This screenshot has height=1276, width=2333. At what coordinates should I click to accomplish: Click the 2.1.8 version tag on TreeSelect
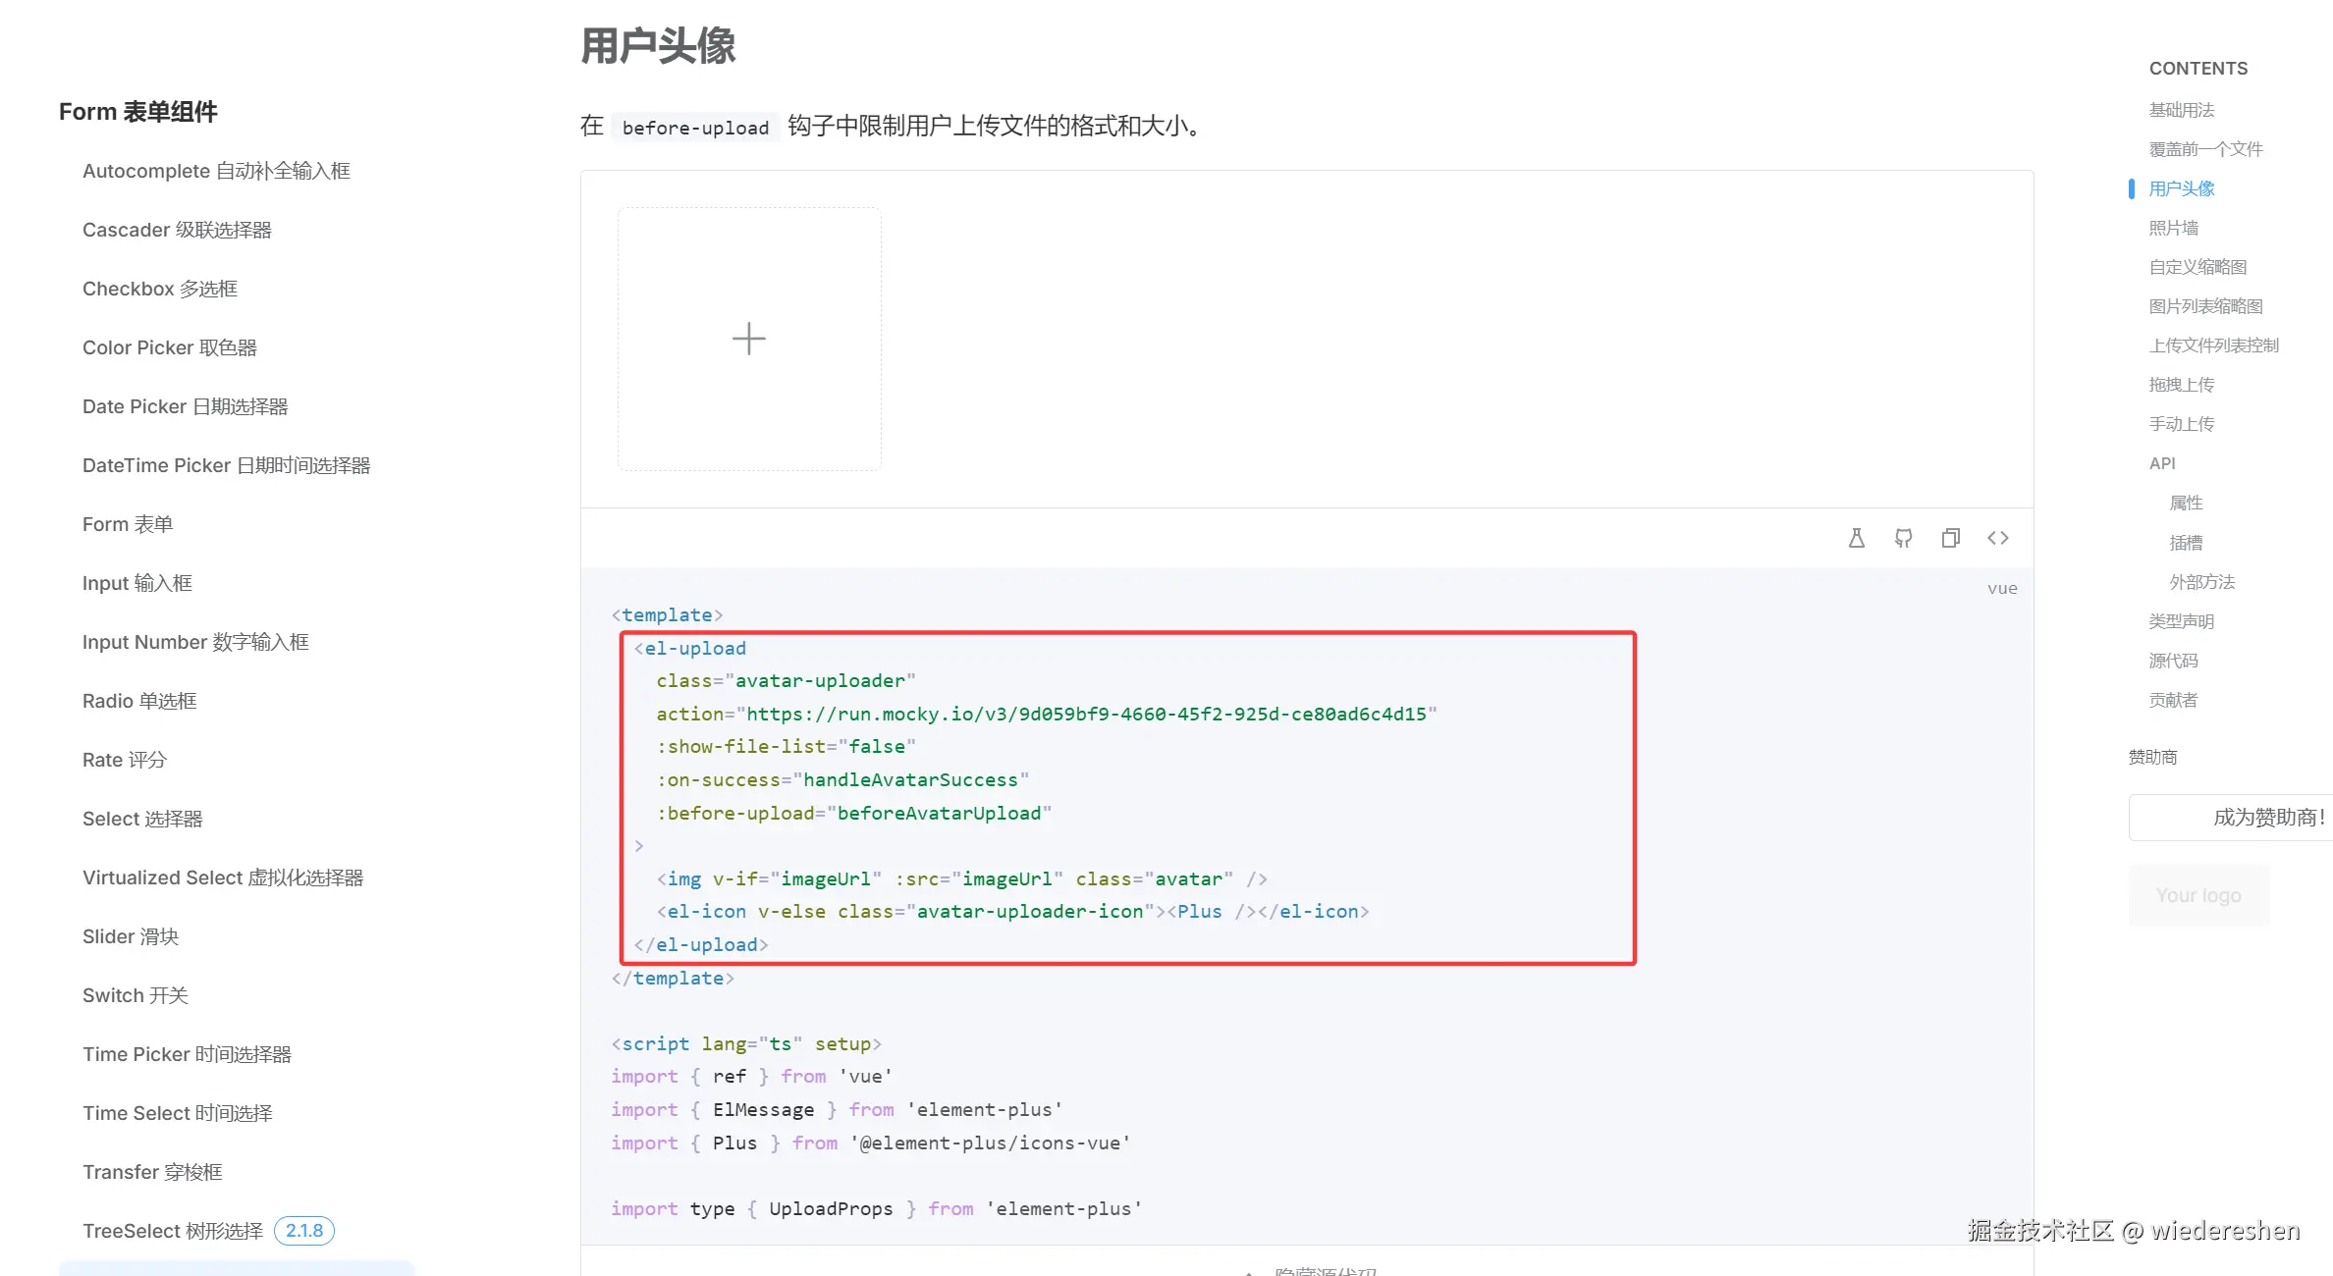[303, 1230]
